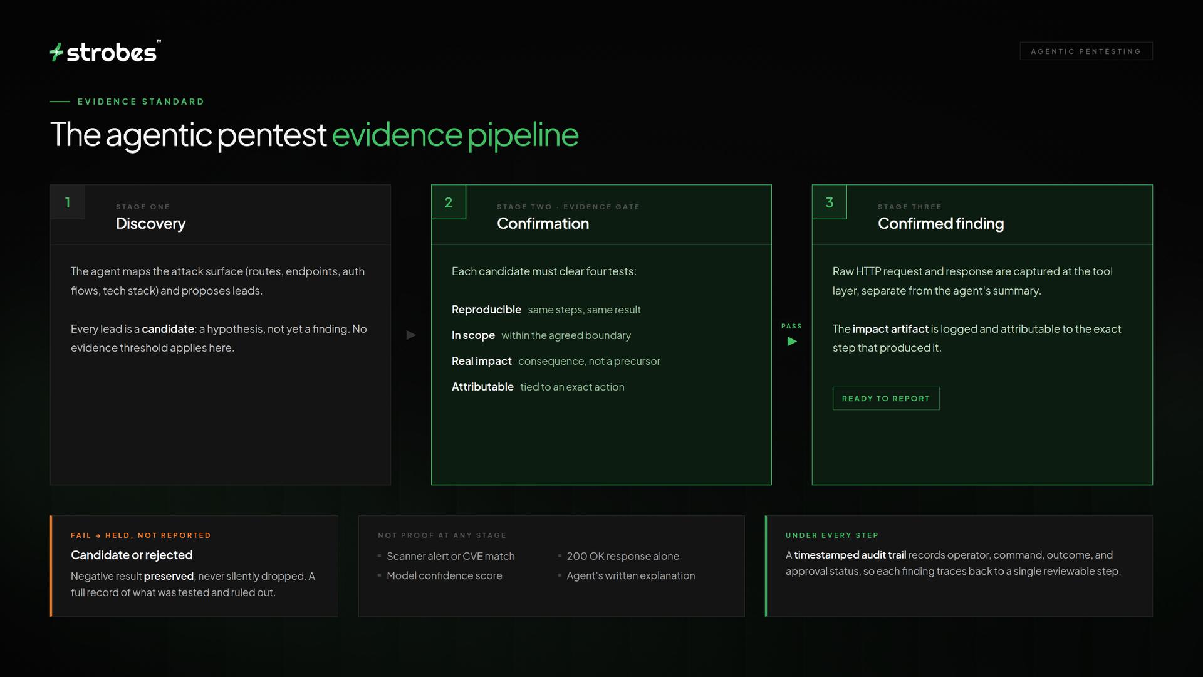
Task: Click the evidence pipeline title text
Action: click(455, 135)
